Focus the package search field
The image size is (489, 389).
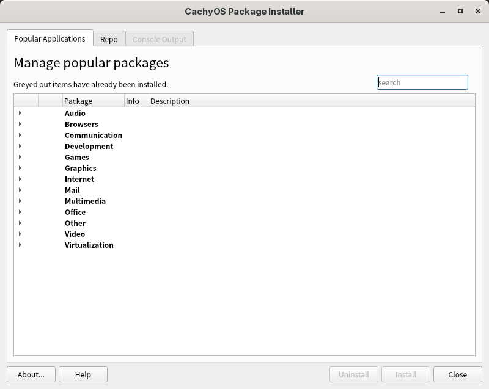[x=422, y=82]
